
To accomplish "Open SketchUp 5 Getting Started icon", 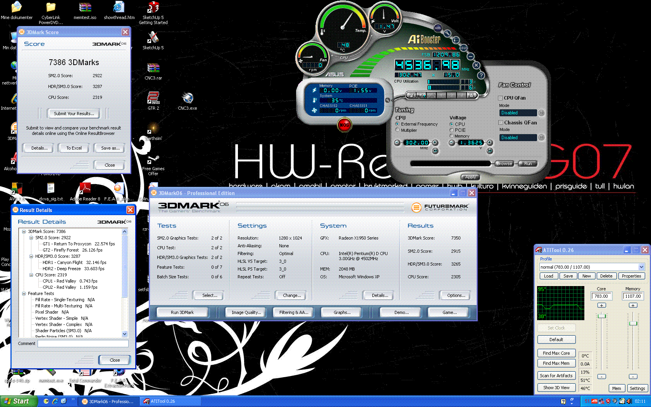I will coord(153,13).
